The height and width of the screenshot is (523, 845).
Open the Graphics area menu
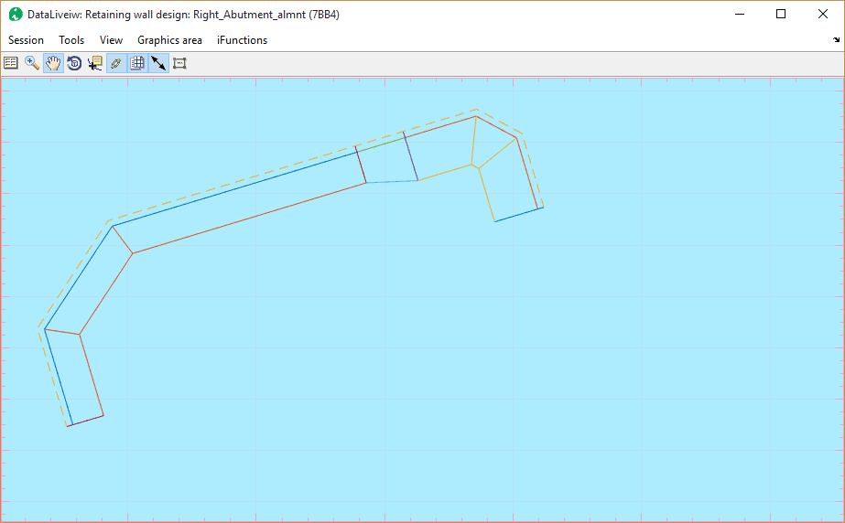[169, 40]
